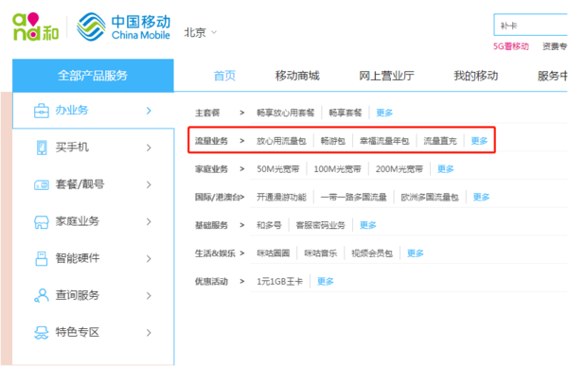Open the 1元1GB王卡 link

click(279, 281)
